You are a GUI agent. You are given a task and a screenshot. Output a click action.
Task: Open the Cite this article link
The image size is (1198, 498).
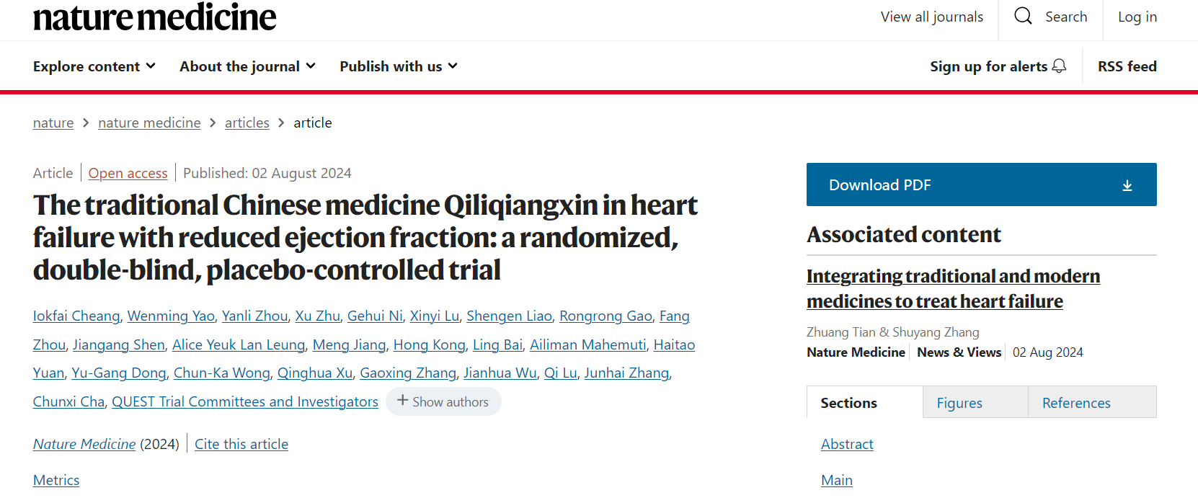241,444
